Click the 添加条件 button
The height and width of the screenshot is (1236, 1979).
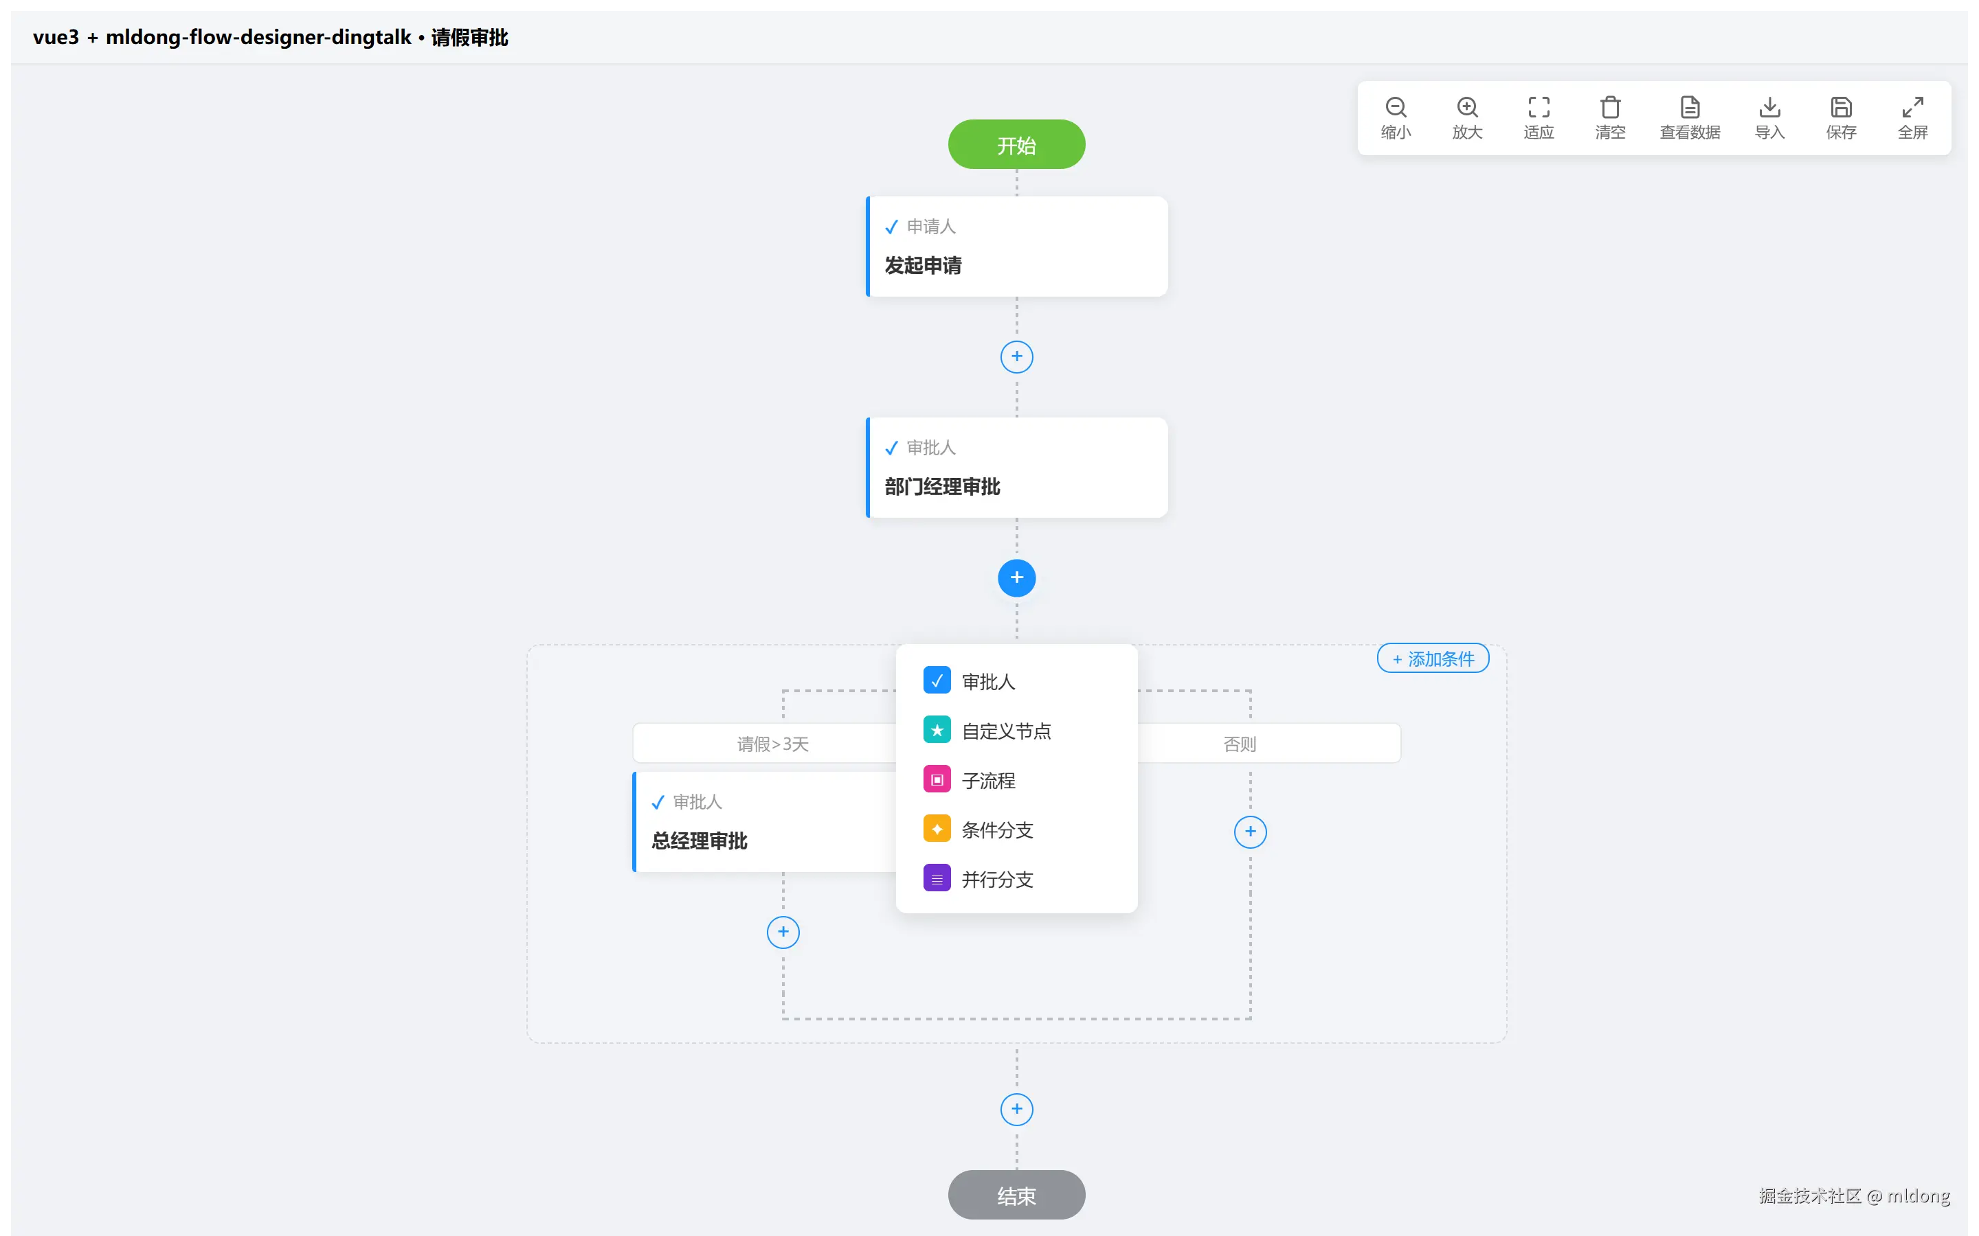(x=1433, y=658)
